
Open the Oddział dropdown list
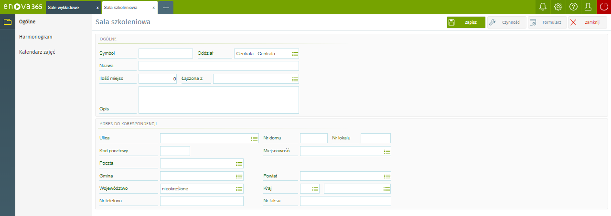(x=295, y=54)
